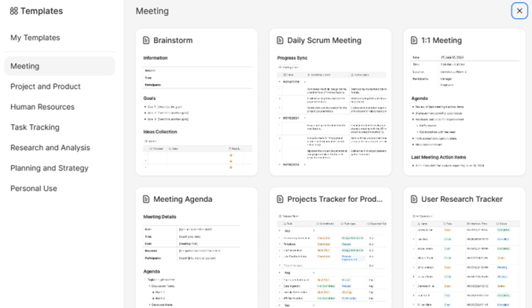The width and height of the screenshot is (532, 308).
Task: Select the 1:1 Meeting template title
Action: pyautogui.click(x=441, y=40)
